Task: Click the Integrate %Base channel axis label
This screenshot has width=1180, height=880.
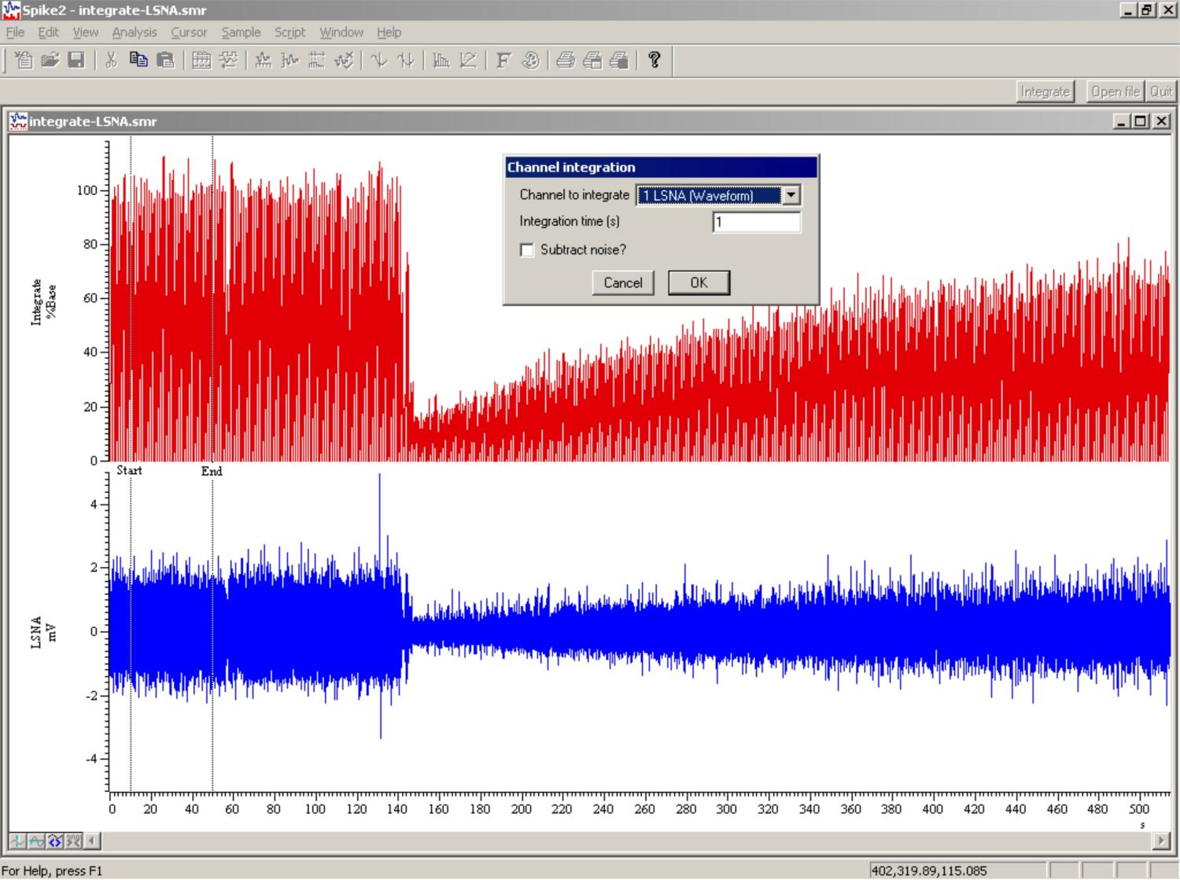Action: click(44, 301)
